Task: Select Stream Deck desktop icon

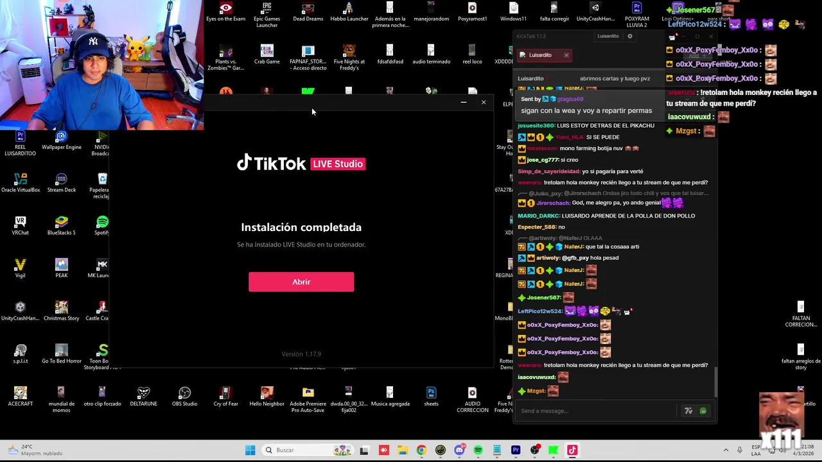Action: point(61,183)
